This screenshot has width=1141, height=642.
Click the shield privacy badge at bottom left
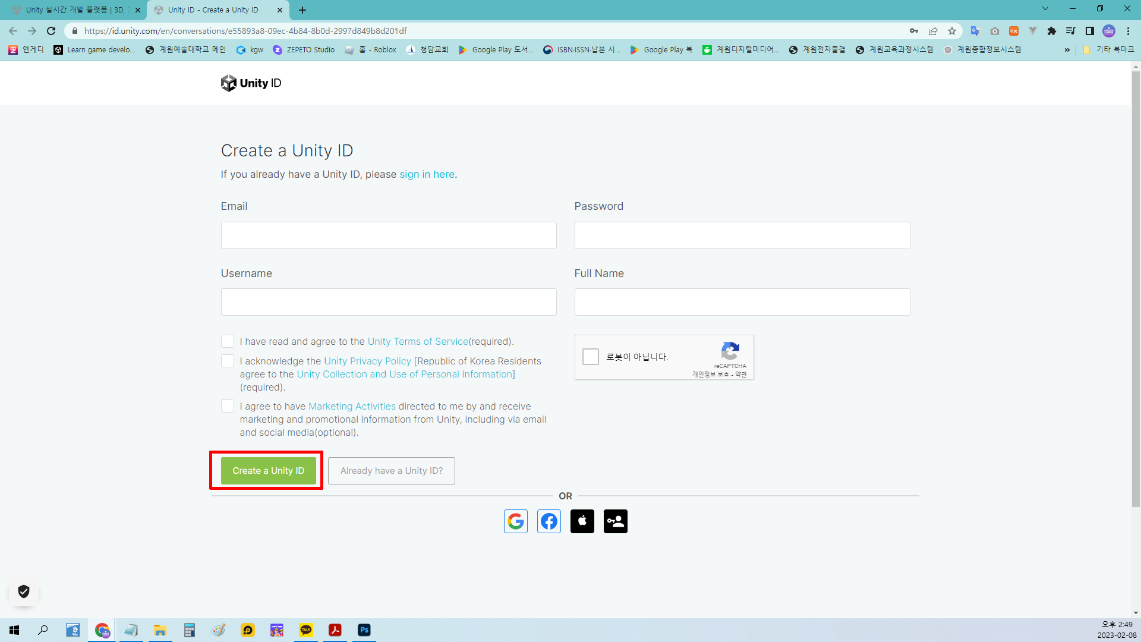coord(24,591)
